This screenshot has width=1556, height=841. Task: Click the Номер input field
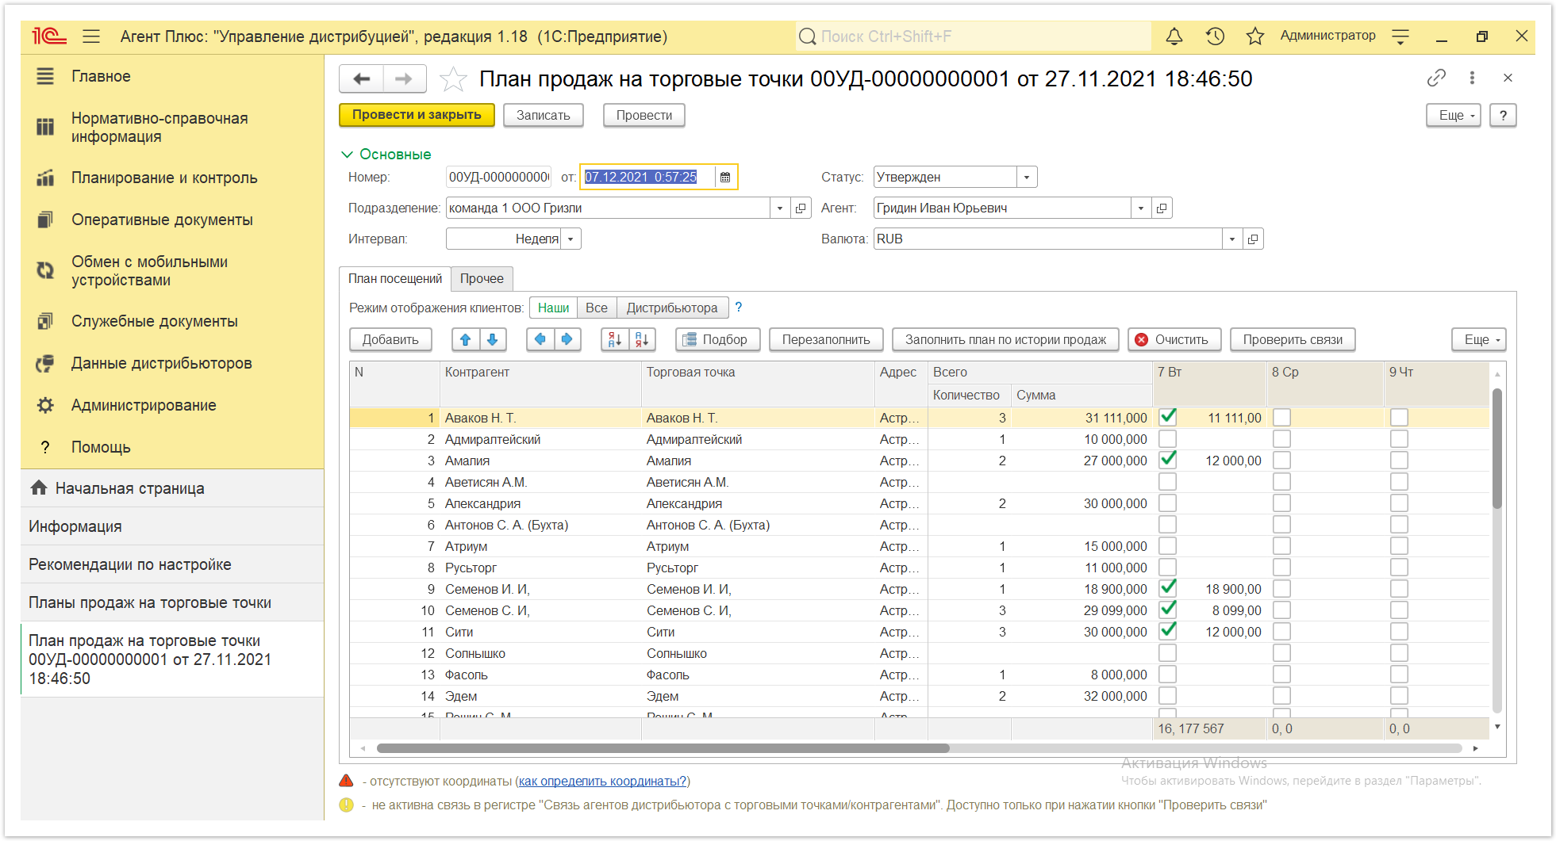click(x=498, y=177)
